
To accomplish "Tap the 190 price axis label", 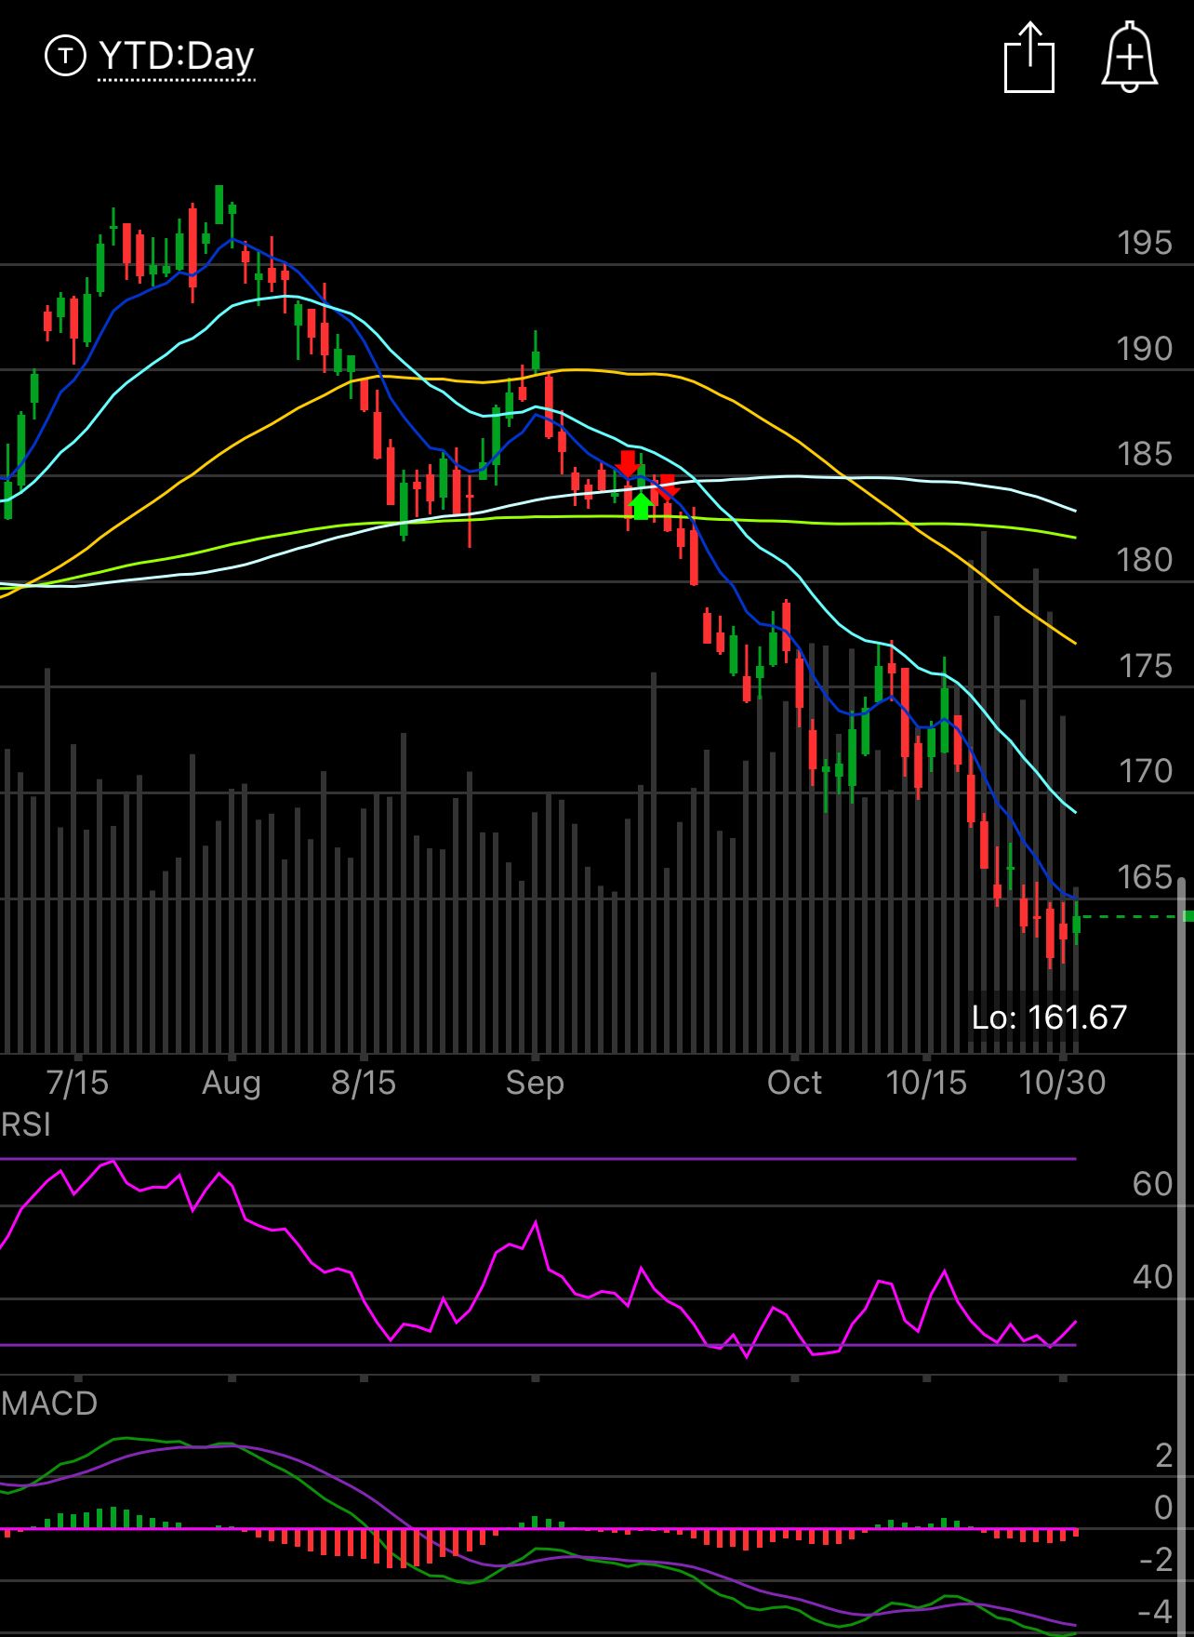I will (x=1145, y=349).
